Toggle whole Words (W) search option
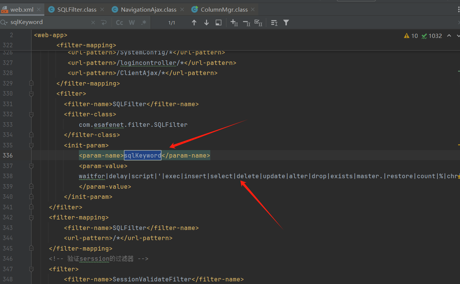Viewport: 460px width, 284px height. 132,23
